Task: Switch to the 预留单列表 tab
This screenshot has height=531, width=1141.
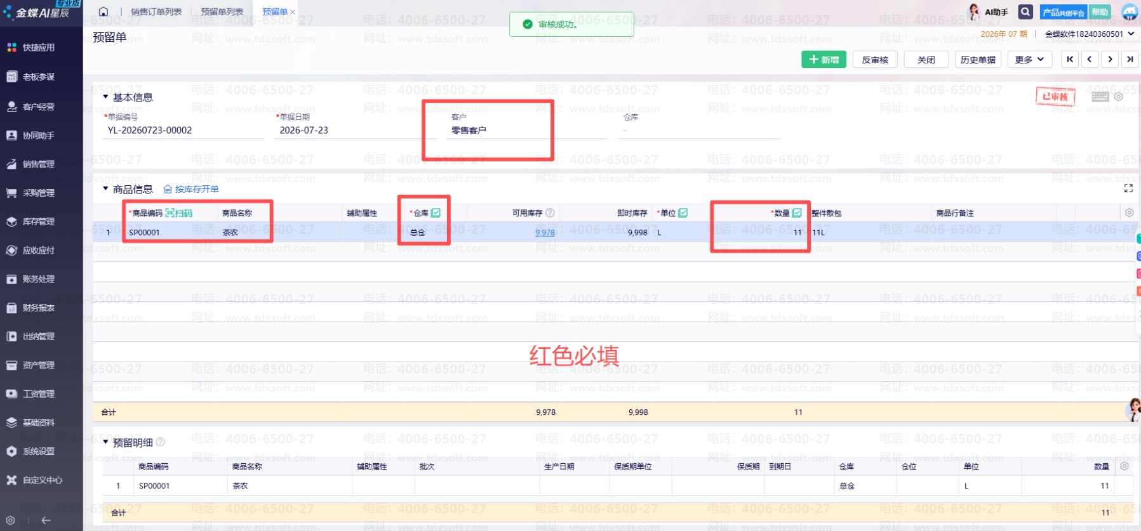Action: (x=222, y=12)
